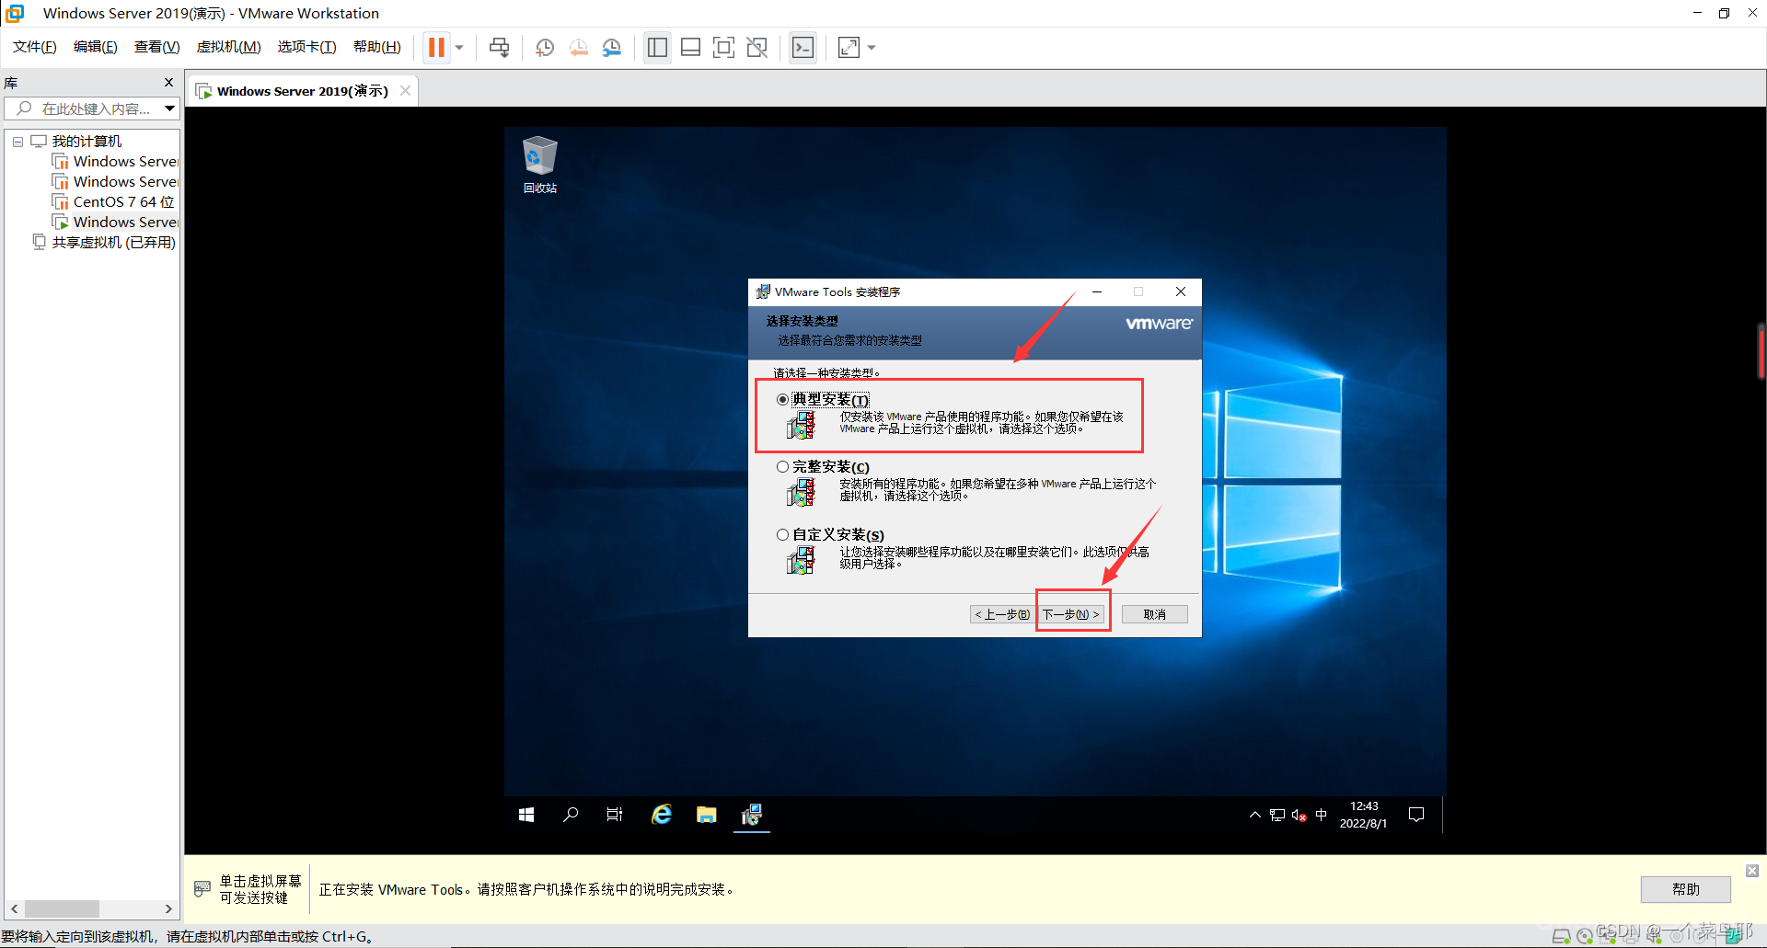Select the 典型安装(T) radio option
Image resolution: width=1767 pixels, height=948 pixels.
[x=782, y=400]
